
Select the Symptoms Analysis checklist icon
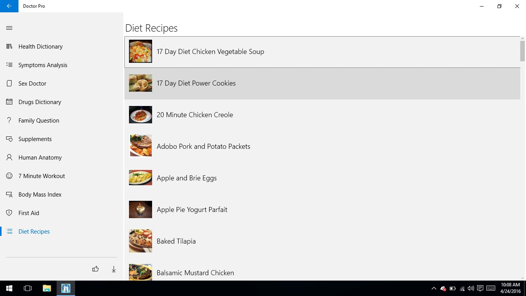tap(9, 65)
